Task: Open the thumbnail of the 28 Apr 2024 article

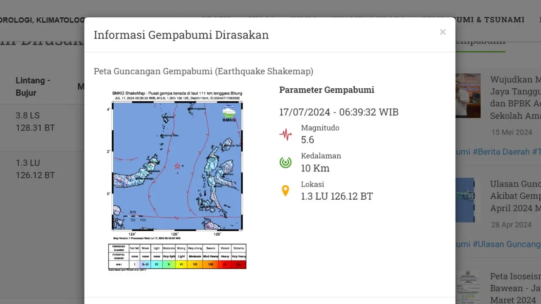Action: [x=465, y=200]
